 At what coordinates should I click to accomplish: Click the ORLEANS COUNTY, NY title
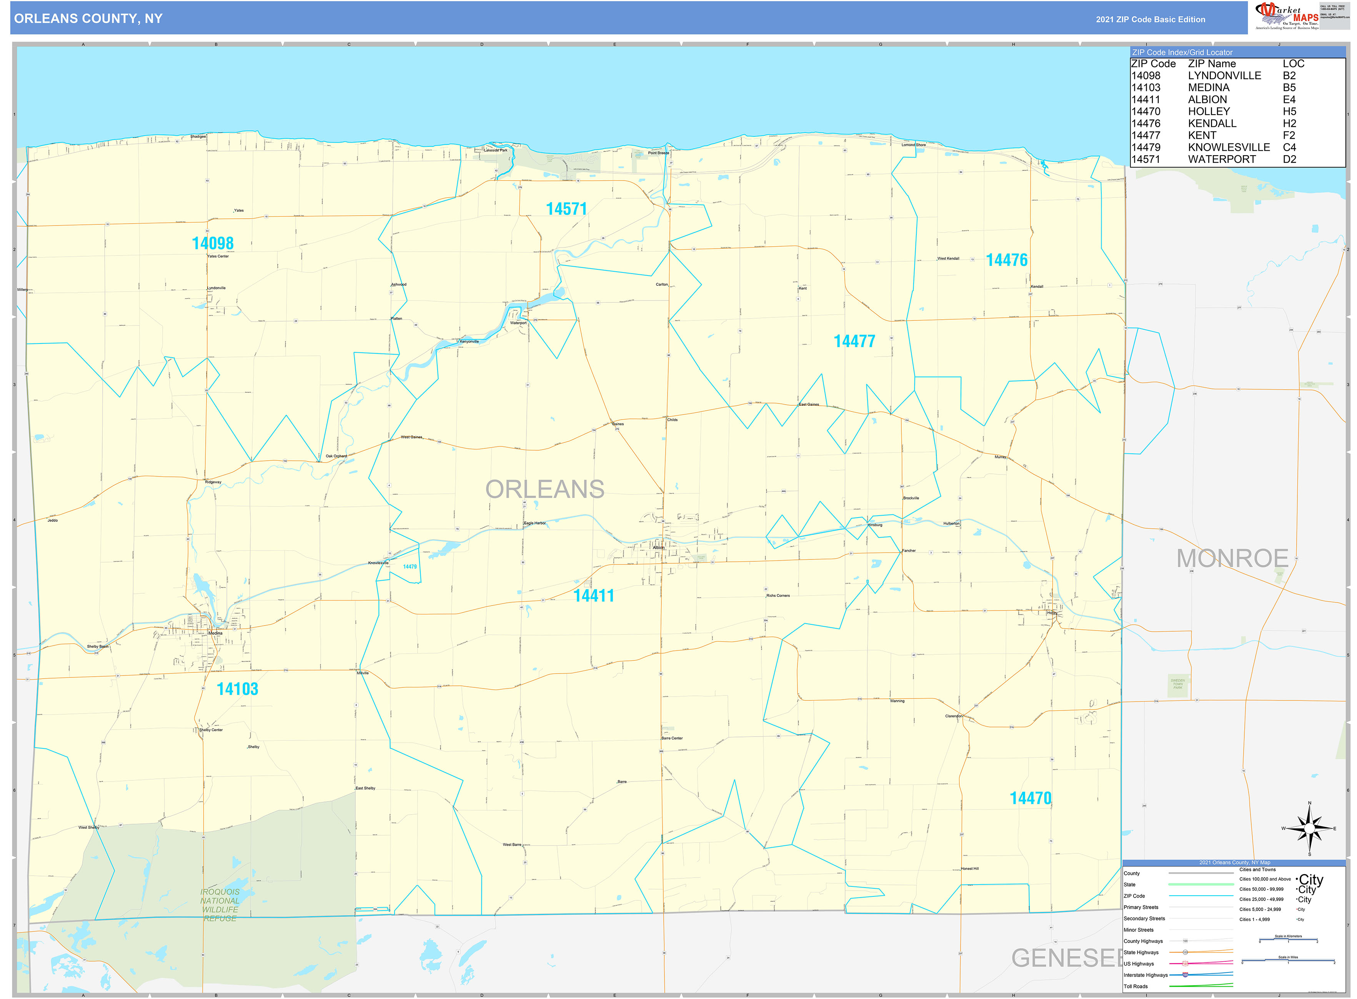pos(88,19)
